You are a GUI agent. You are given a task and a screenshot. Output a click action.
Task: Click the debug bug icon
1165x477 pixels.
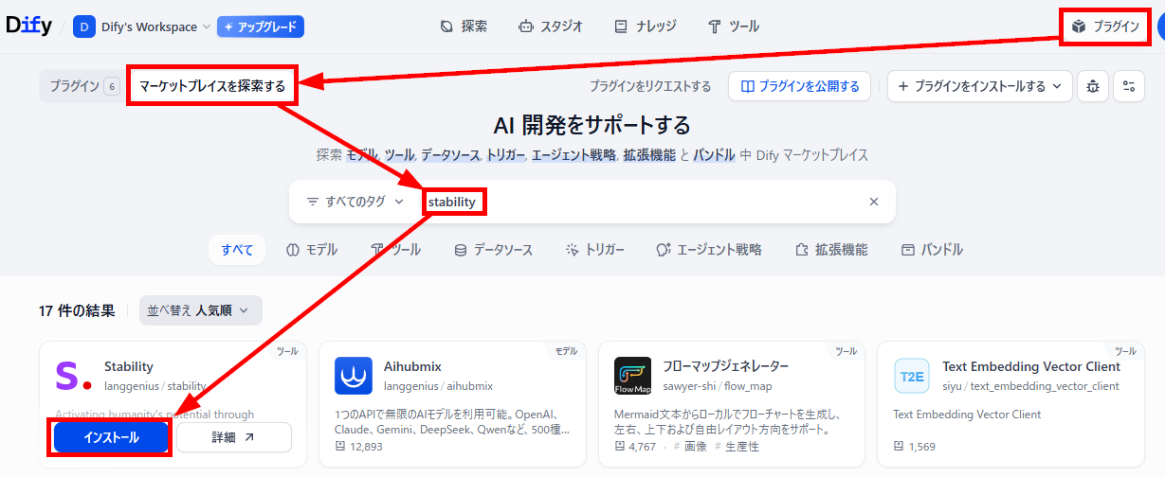coord(1093,86)
